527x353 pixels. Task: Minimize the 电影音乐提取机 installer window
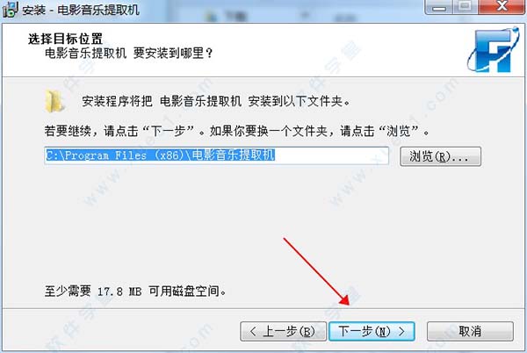[x=439, y=7]
